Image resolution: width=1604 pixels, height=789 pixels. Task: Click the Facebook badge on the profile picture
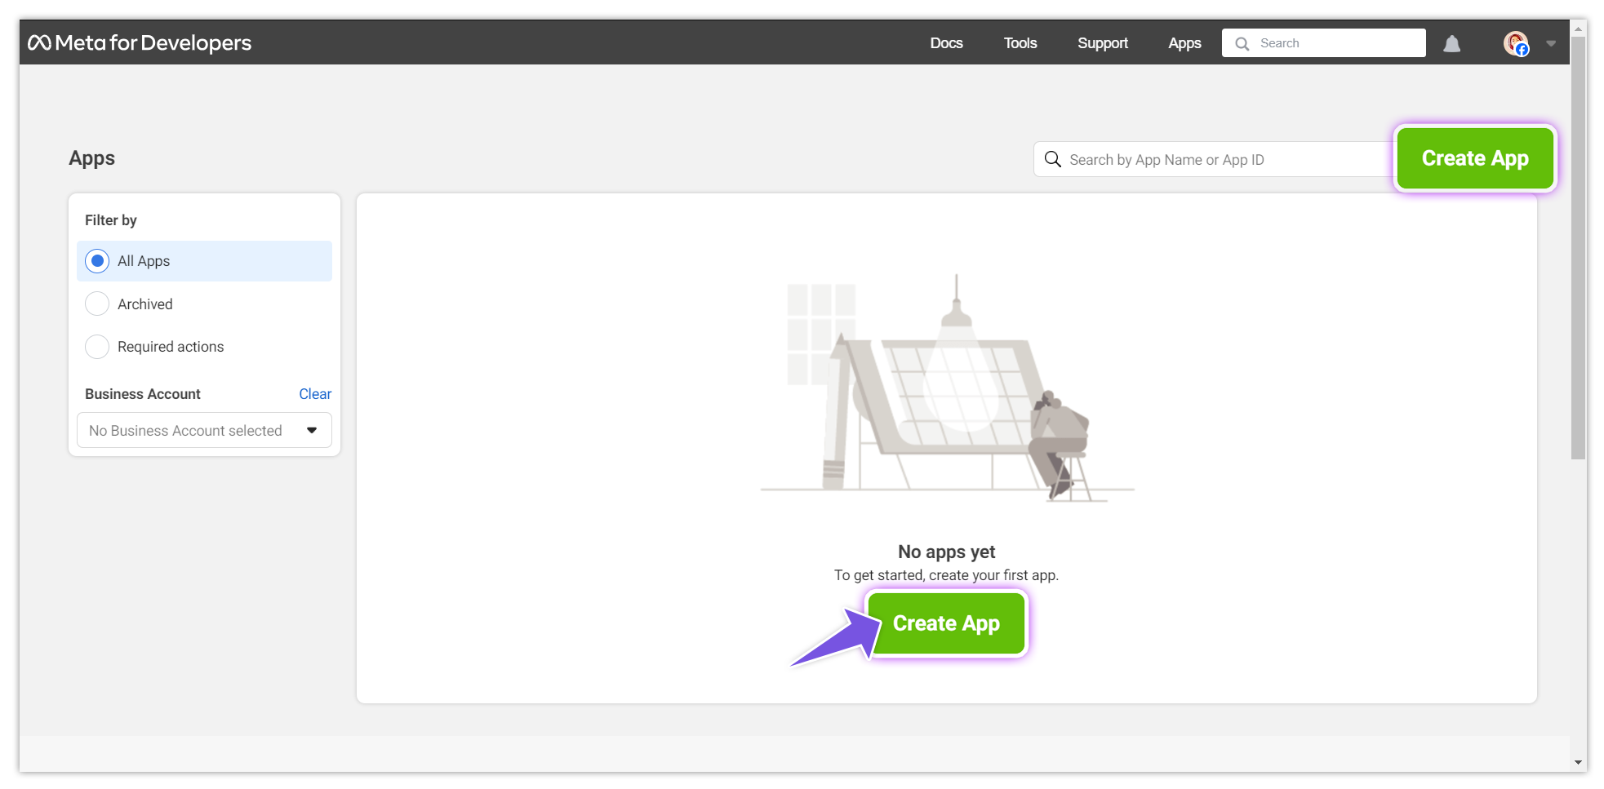point(1522,50)
